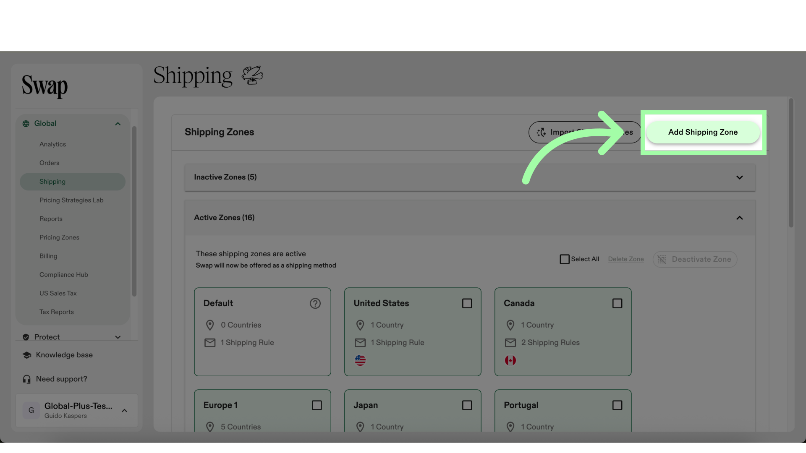This screenshot has width=806, height=453.
Task: Click the Knowledge base graduation cap icon
Action: click(x=27, y=355)
